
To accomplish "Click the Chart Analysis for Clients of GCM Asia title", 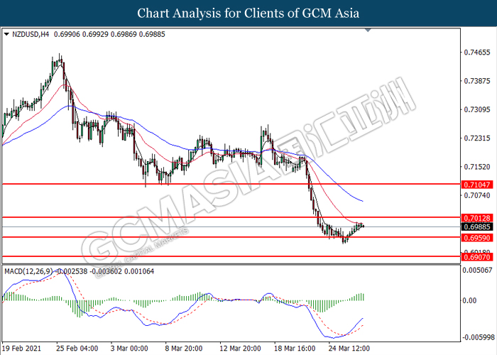I will pyautogui.click(x=248, y=13).
